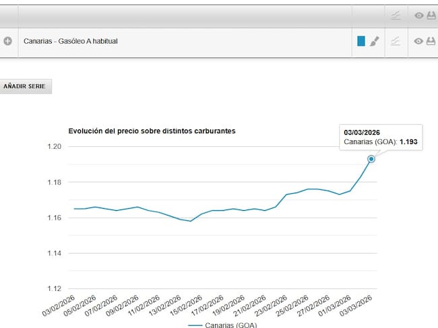Expand the Canarias series row details
Screen dimensions: 438x328
(8, 42)
